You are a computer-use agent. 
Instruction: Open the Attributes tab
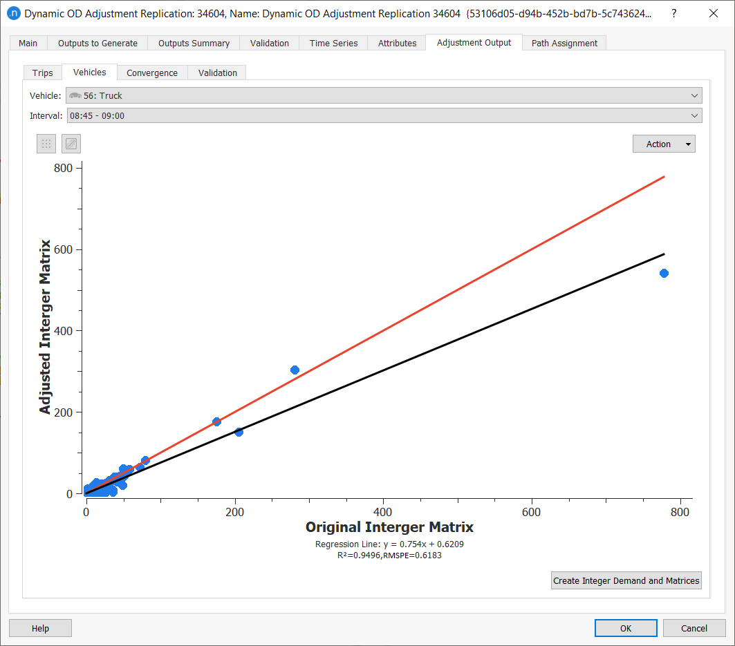tap(397, 43)
